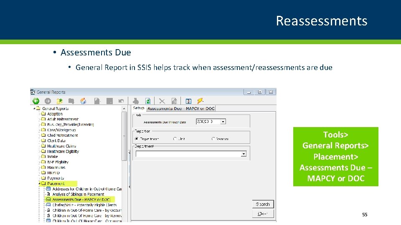Select the Unit radio button

(x=175, y=139)
